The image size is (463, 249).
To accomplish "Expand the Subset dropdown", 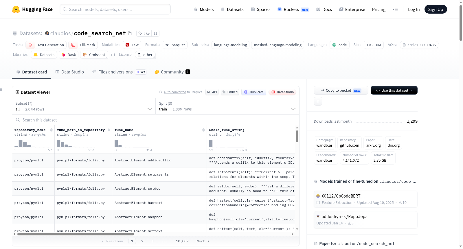I will [x=84, y=106].
